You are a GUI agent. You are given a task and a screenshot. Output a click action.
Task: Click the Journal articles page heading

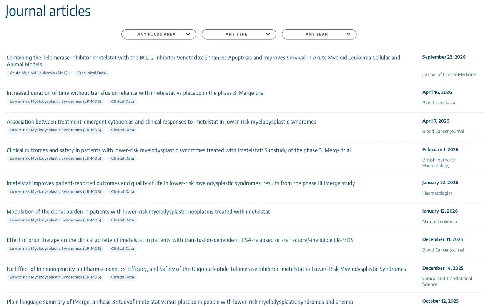[48, 11]
